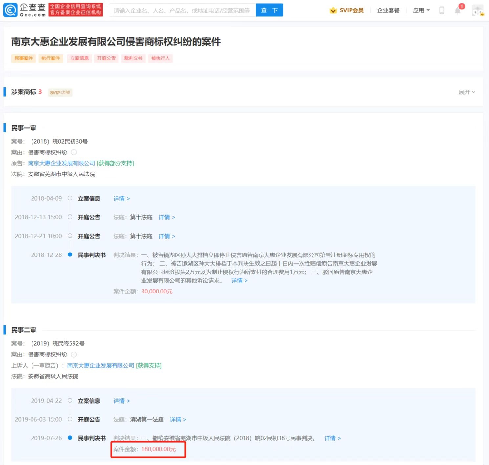This screenshot has height=465, width=489.
Task: Click the 民事一审 section heading
Action: (x=24, y=128)
